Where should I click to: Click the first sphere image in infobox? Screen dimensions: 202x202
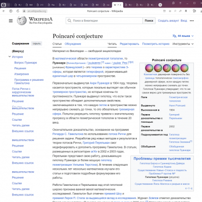[149, 68]
